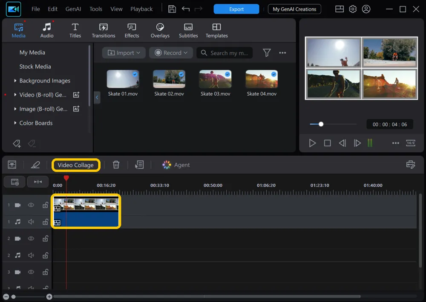Redo the last undone action
426x302 pixels.
(199, 9)
